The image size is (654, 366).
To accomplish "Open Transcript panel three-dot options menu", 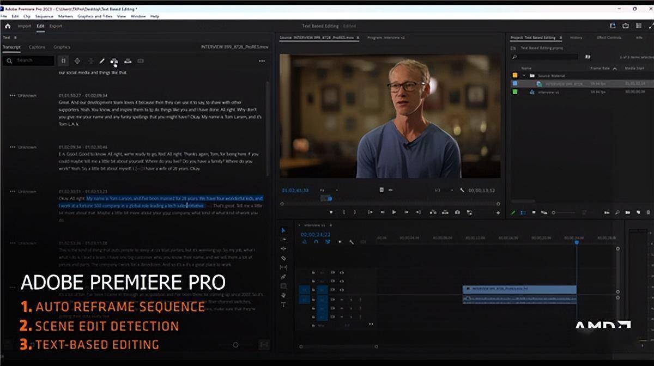I will [x=262, y=61].
